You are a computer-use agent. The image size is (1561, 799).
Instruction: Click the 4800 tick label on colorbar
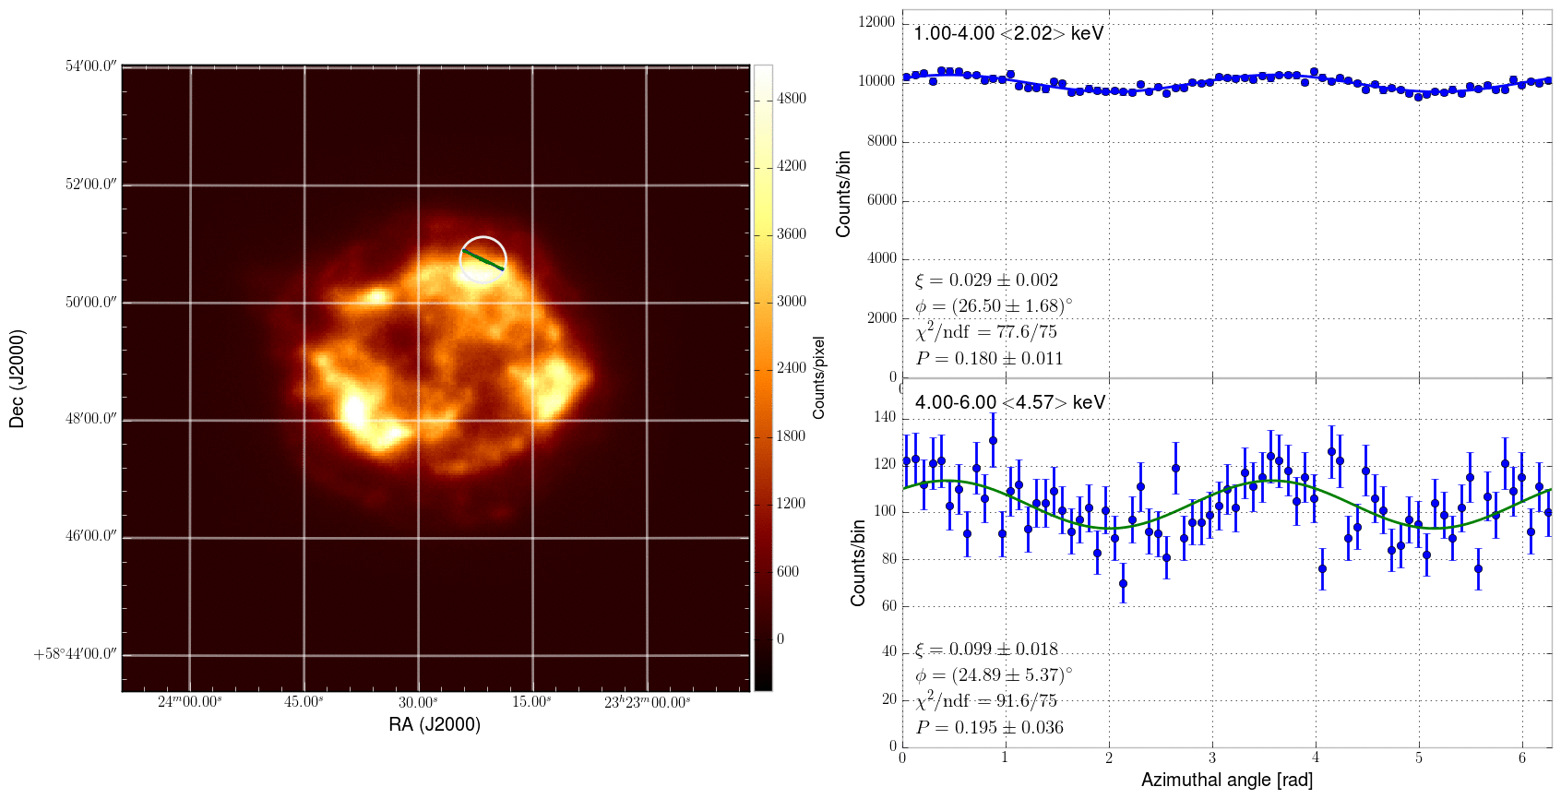click(792, 99)
